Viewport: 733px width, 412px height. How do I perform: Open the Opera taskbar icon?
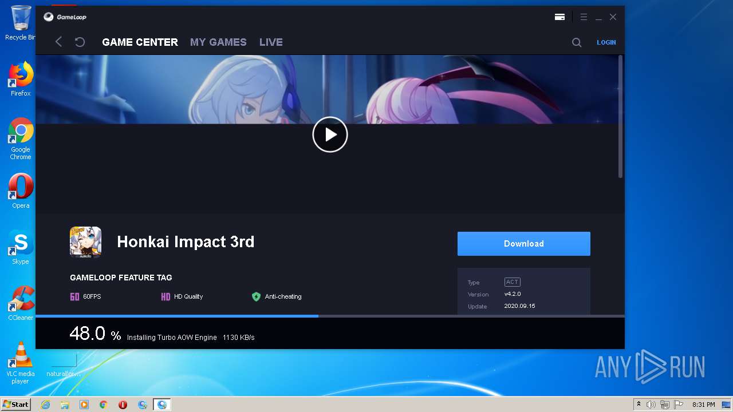pyautogui.click(x=123, y=405)
